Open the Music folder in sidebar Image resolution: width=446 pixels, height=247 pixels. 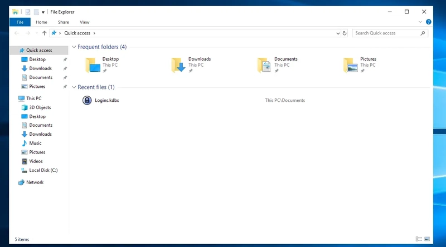[35, 144]
